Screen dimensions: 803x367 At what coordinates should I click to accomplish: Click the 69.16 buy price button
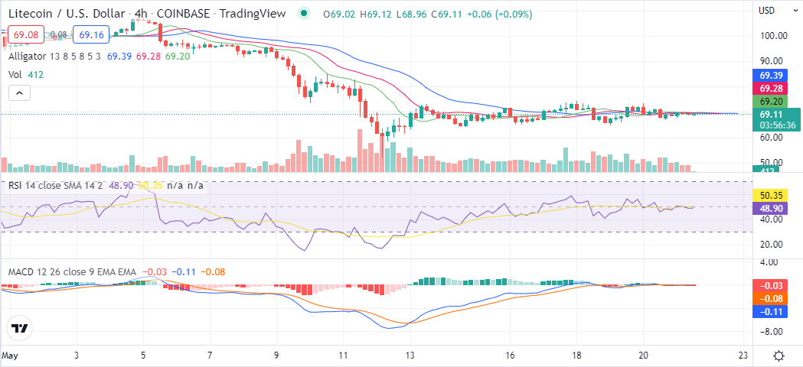(92, 35)
